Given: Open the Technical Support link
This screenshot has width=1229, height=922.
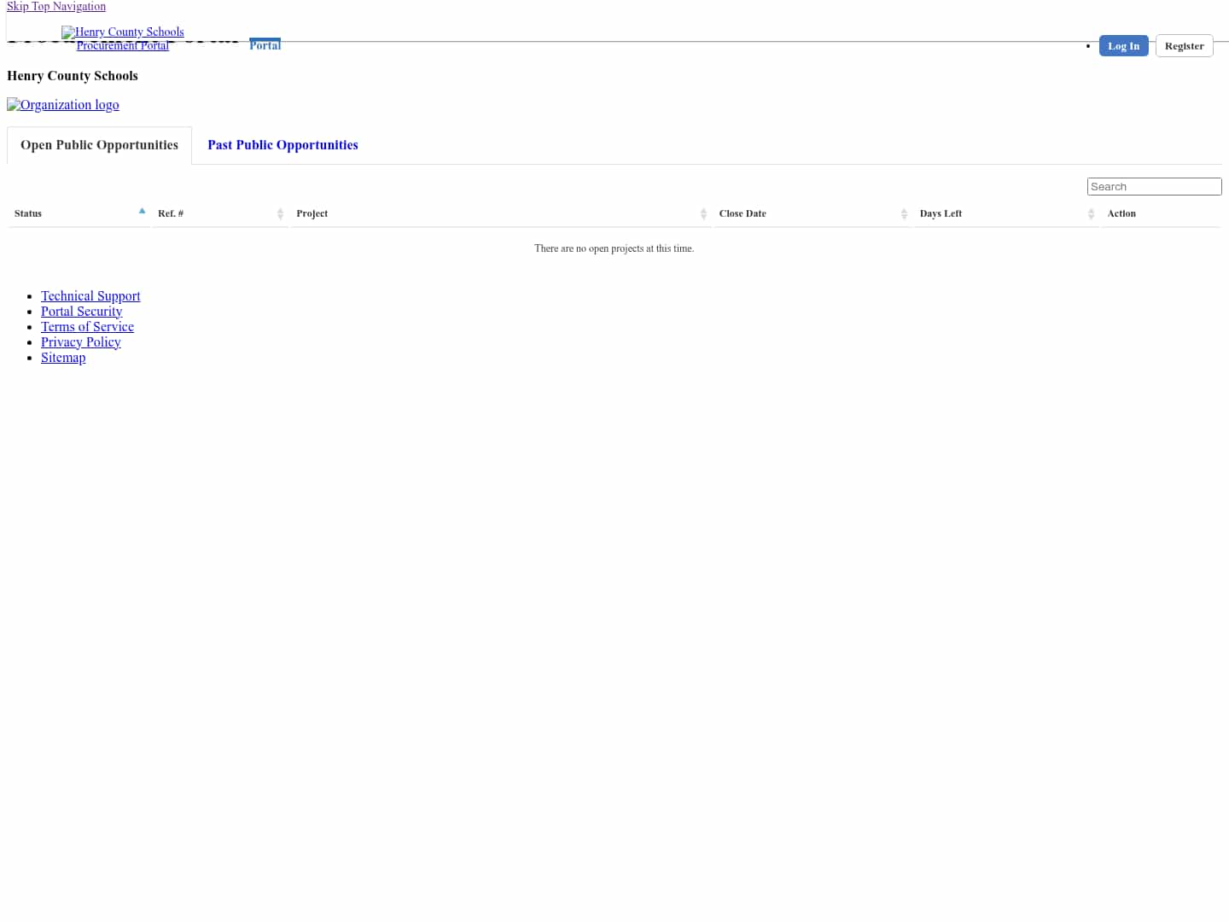Looking at the screenshot, I should click(90, 296).
